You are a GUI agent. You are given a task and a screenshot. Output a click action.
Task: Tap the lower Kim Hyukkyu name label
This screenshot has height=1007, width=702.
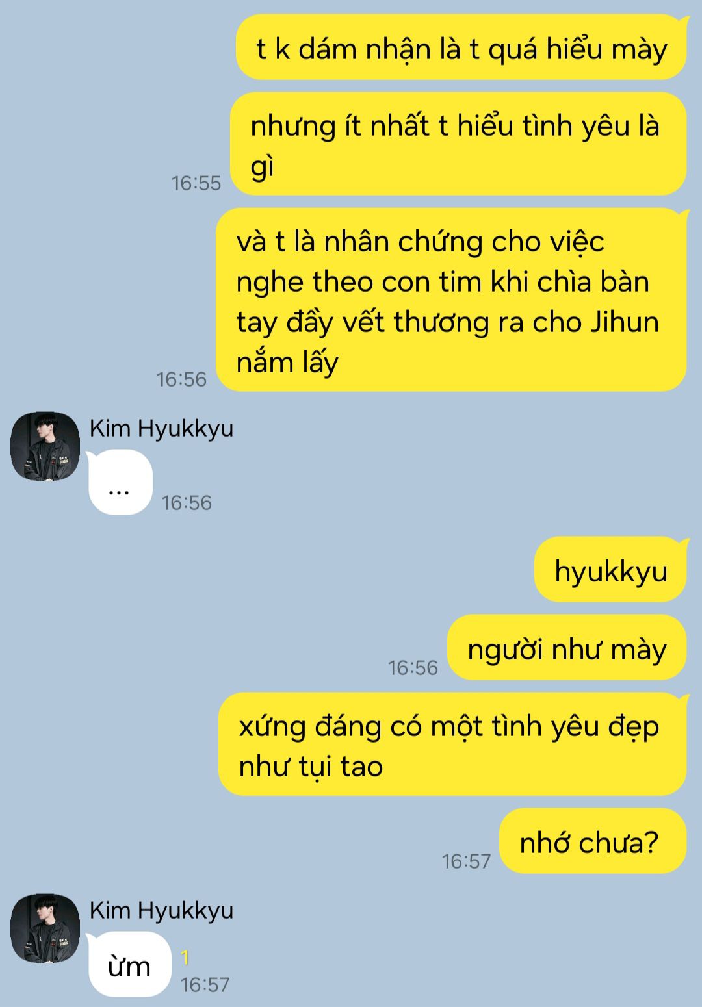[x=161, y=911]
